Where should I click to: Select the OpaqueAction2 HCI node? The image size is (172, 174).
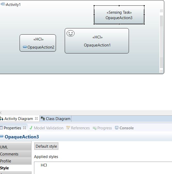pyautogui.click(x=38, y=43)
